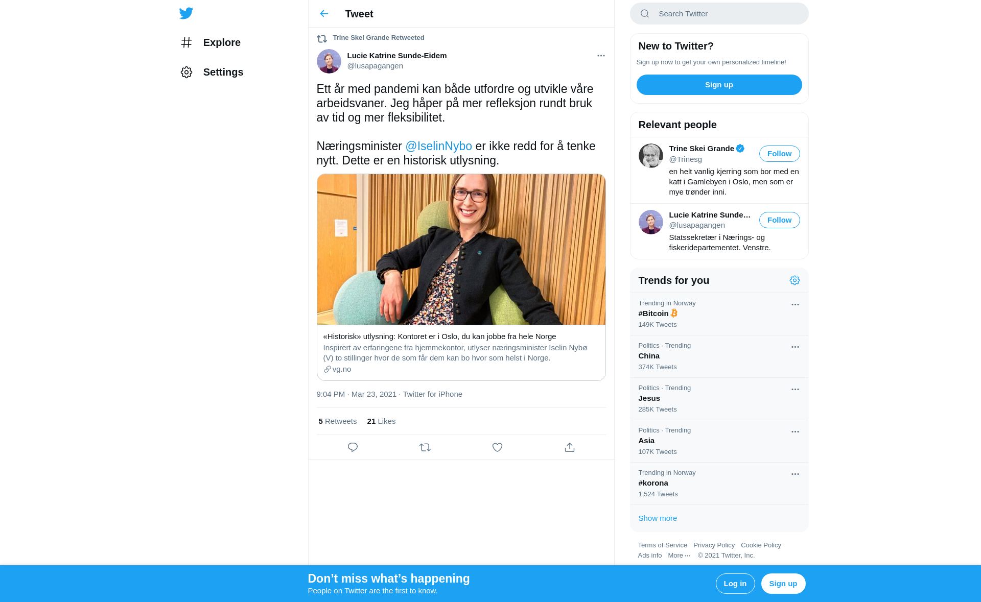Open @Trinesg handle in Relevant people

point(686,159)
